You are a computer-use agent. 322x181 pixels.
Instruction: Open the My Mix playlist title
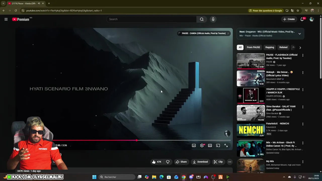pyautogui.click(x=270, y=161)
